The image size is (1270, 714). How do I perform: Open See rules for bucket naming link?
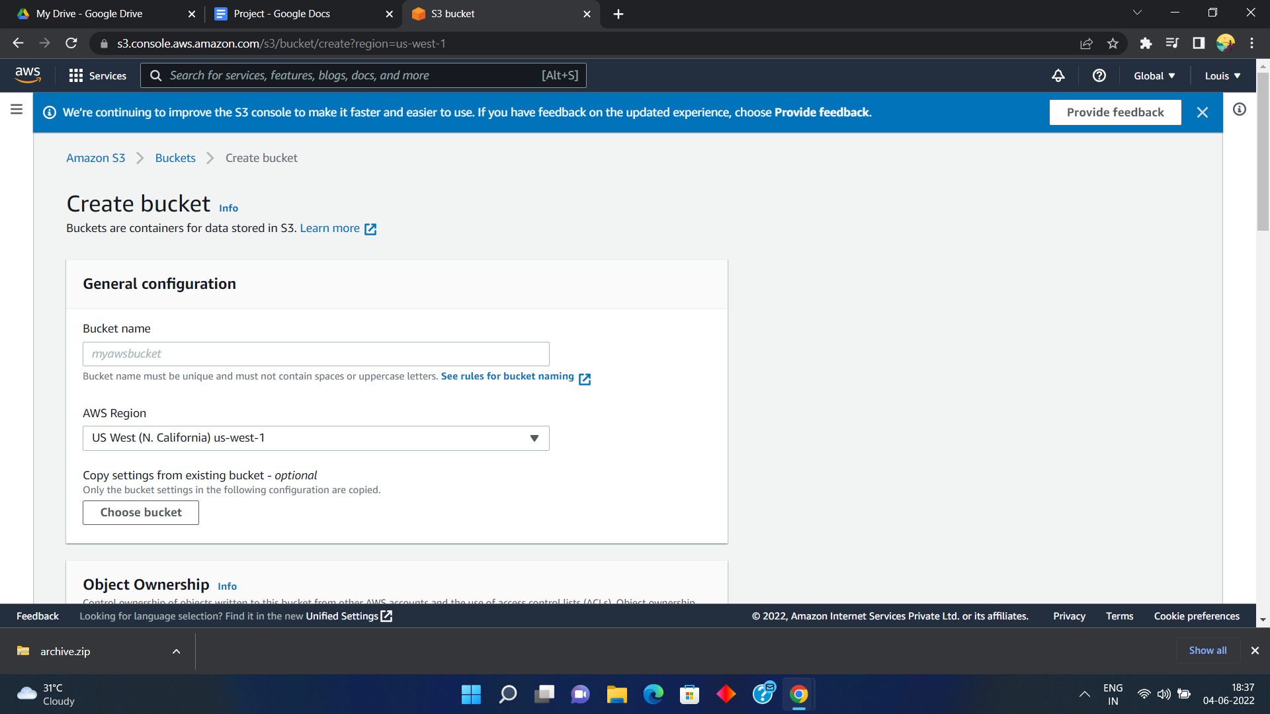[507, 376]
